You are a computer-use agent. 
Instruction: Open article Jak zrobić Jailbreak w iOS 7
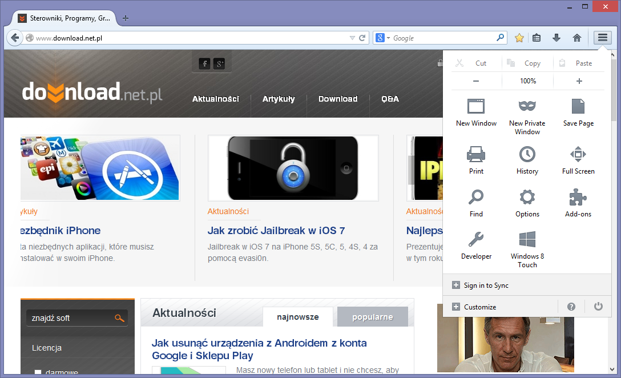tap(276, 230)
